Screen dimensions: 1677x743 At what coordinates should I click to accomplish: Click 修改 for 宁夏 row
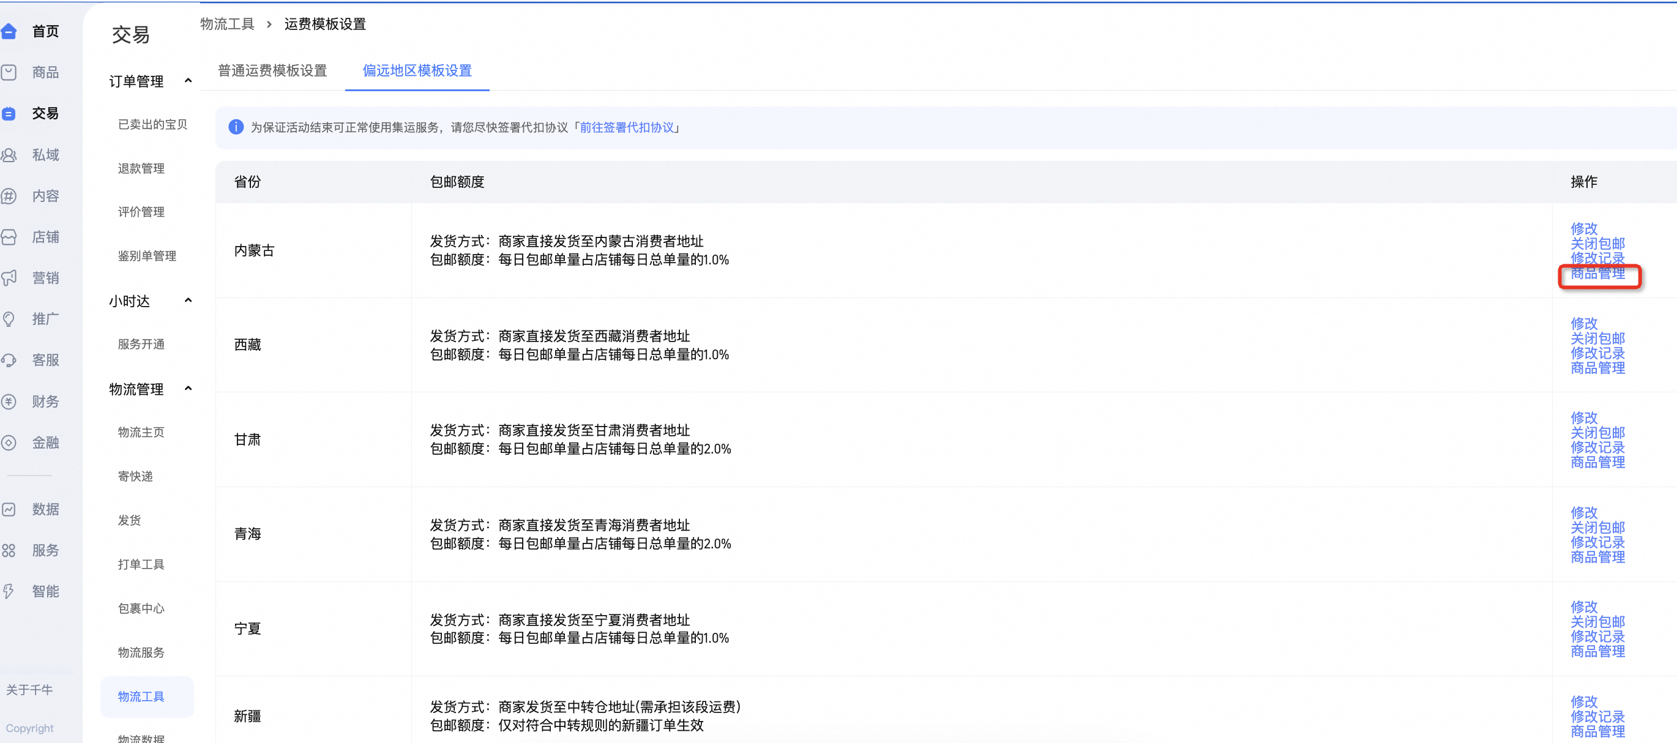pos(1583,607)
